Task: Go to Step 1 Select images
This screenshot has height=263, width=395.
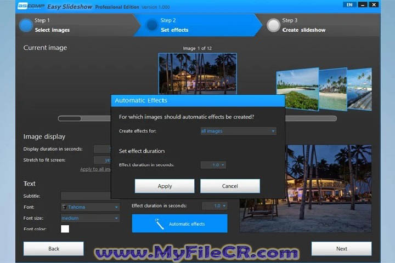Action: point(76,25)
